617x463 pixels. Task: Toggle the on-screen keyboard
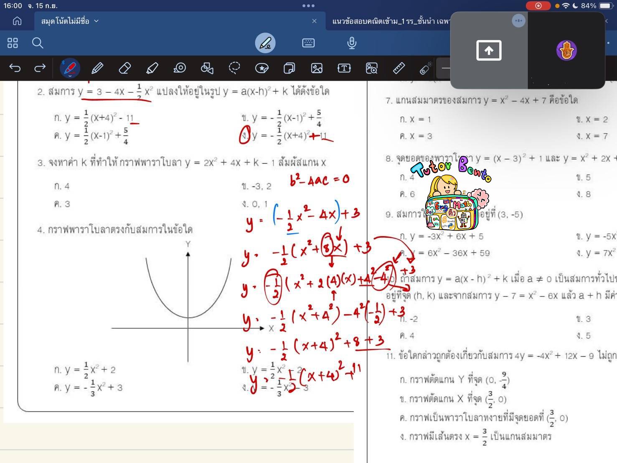coord(308,43)
